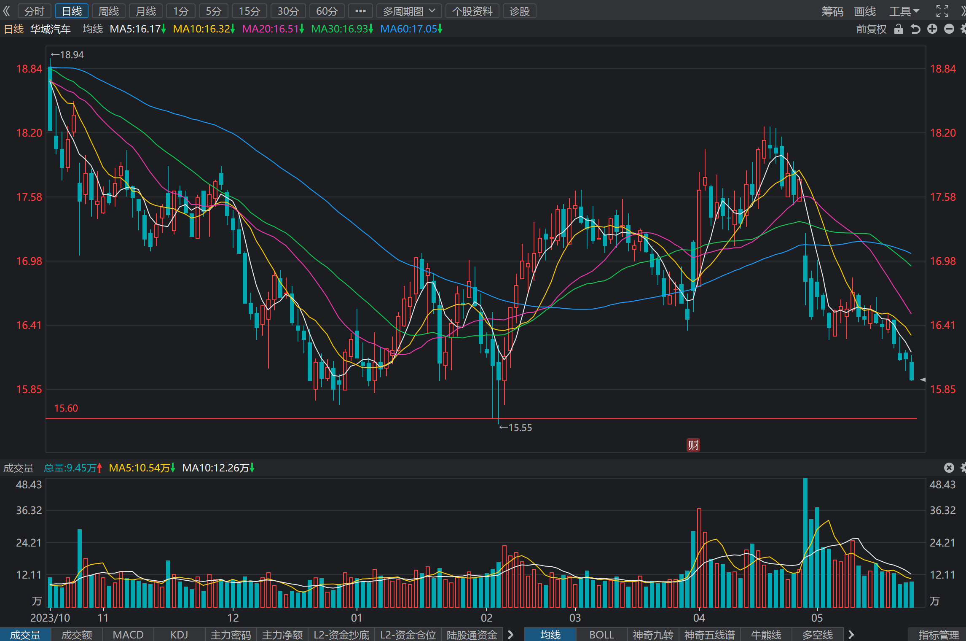Screen dimensions: 966x641
Task: Expand more main indicators after 多空线
Action: tap(851, 634)
